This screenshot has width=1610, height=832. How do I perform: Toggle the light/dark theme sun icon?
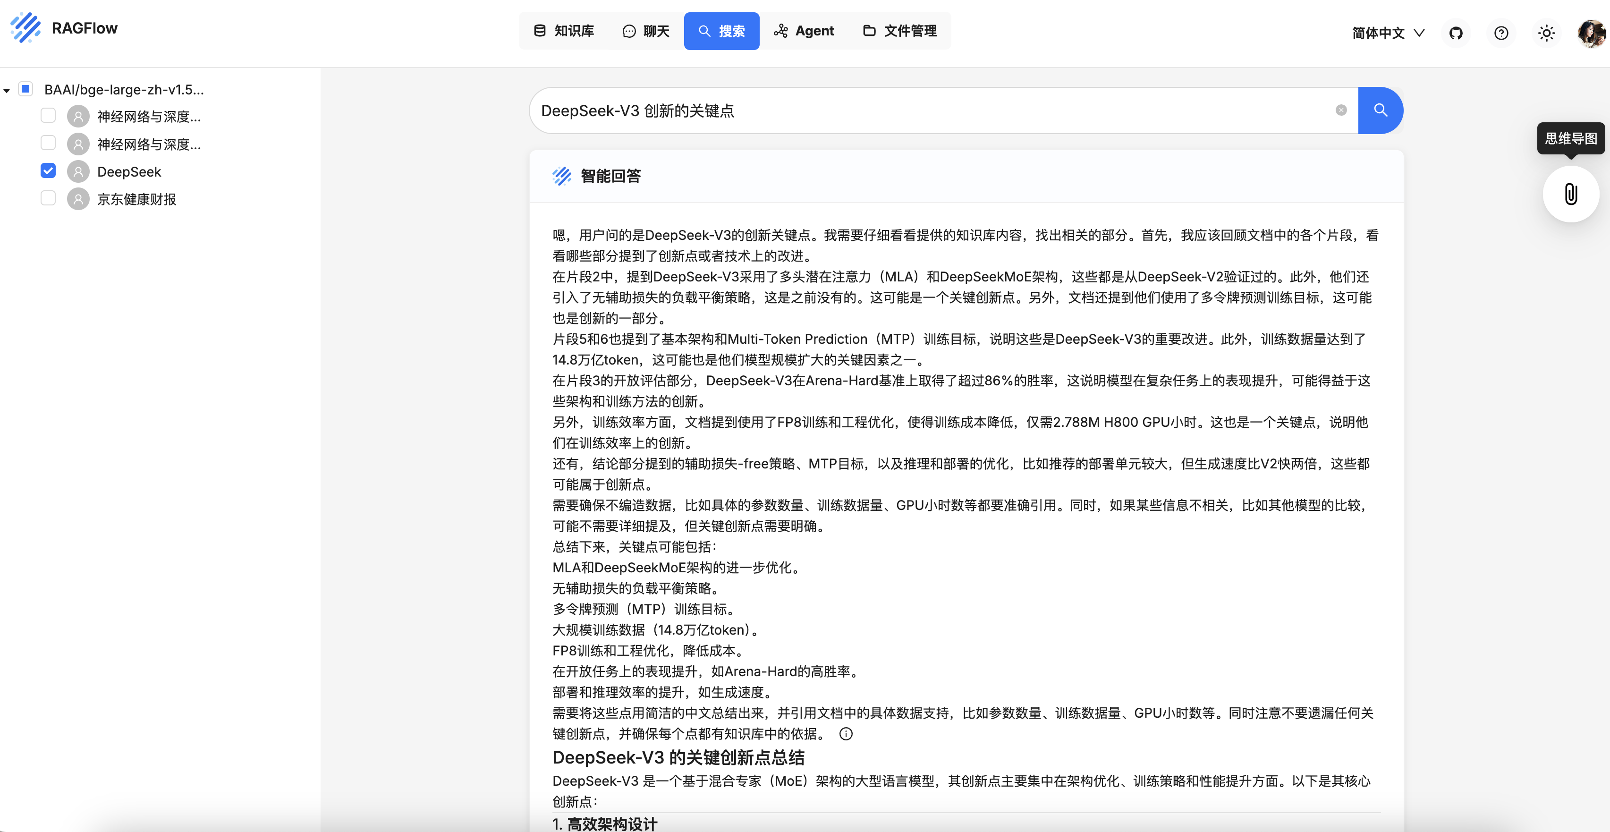click(x=1546, y=33)
